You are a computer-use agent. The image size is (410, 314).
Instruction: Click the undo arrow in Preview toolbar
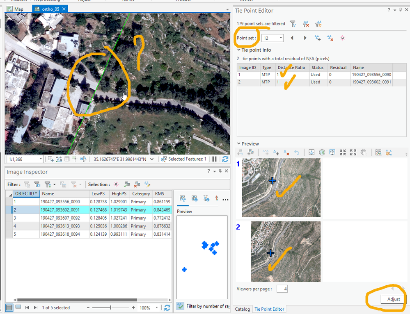coord(297,152)
